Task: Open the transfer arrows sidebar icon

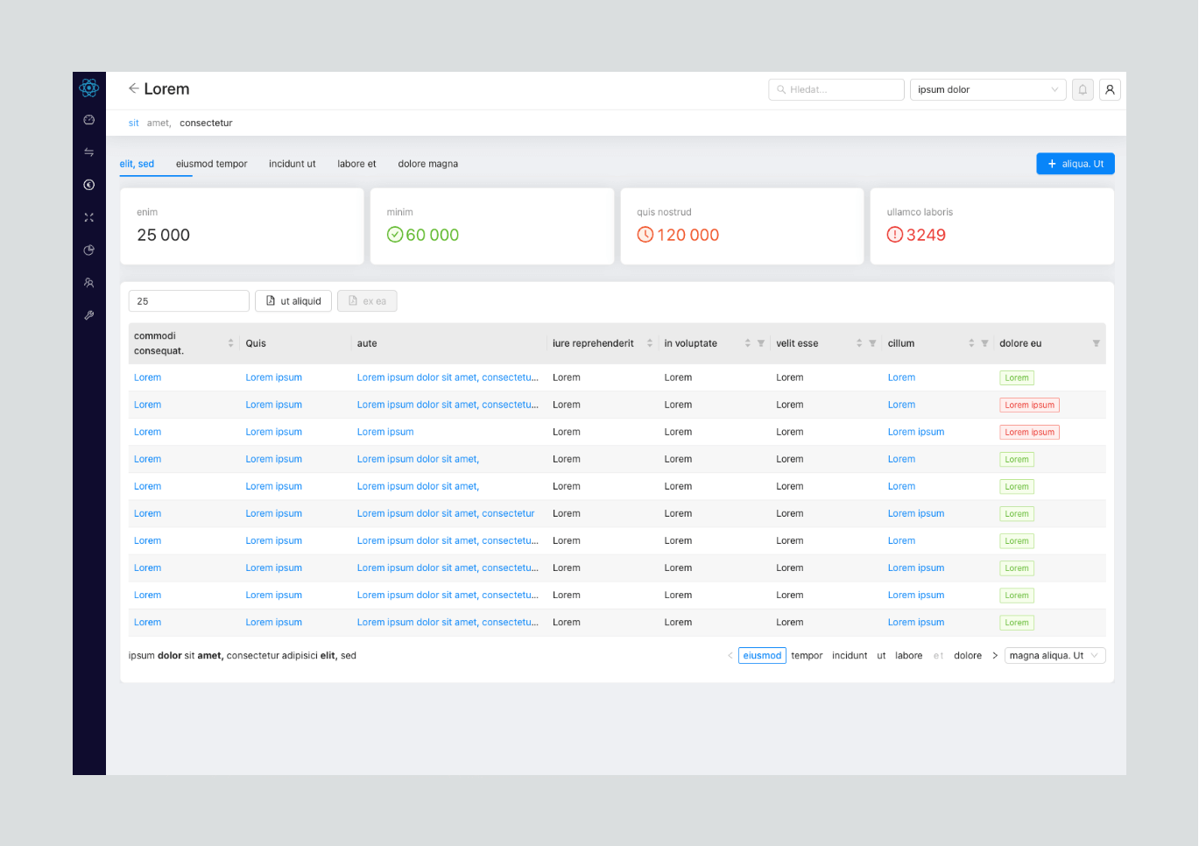Action: pos(88,152)
